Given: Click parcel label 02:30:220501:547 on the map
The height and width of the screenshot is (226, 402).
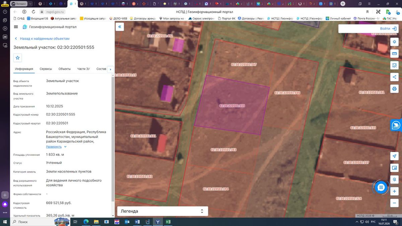Looking at the screenshot, I should (244, 64).
